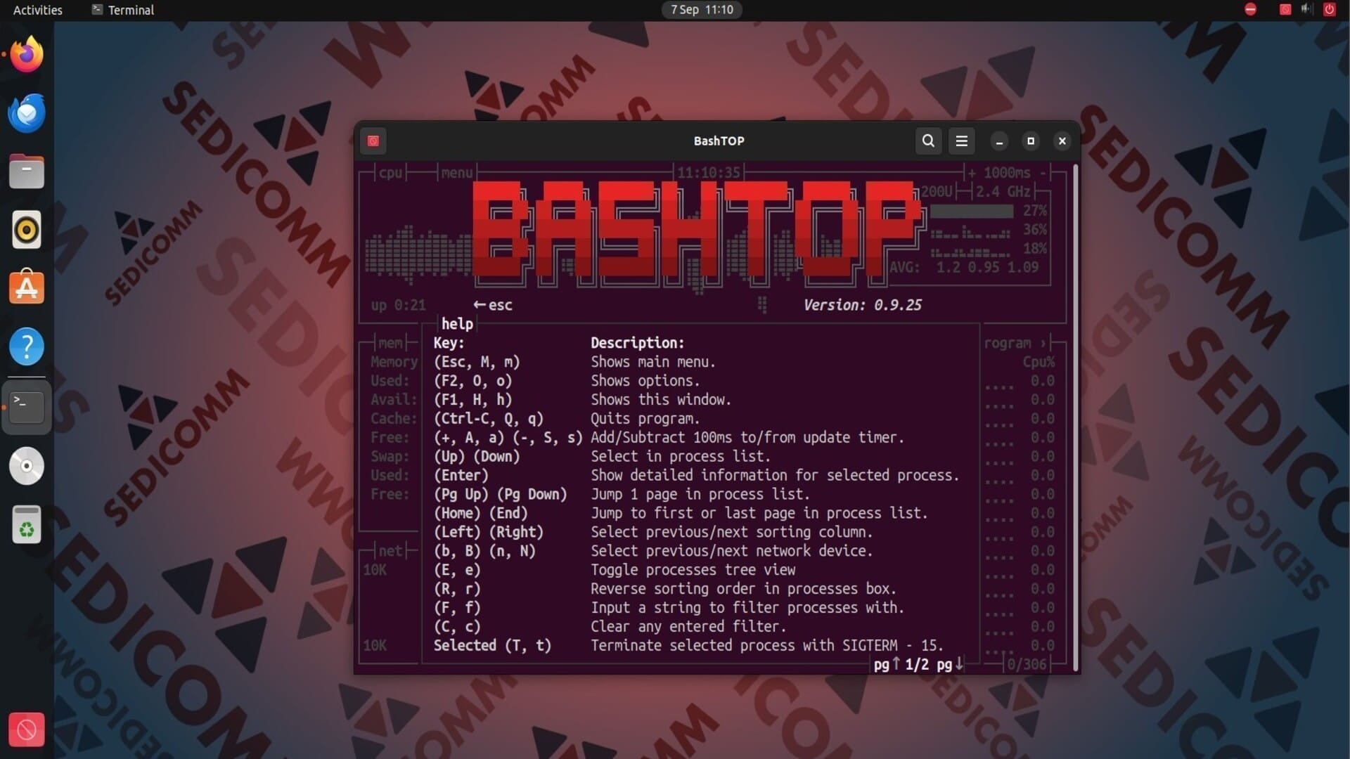Go to previous help page arrow
Screen dimensions: 1350x759
coord(896,664)
